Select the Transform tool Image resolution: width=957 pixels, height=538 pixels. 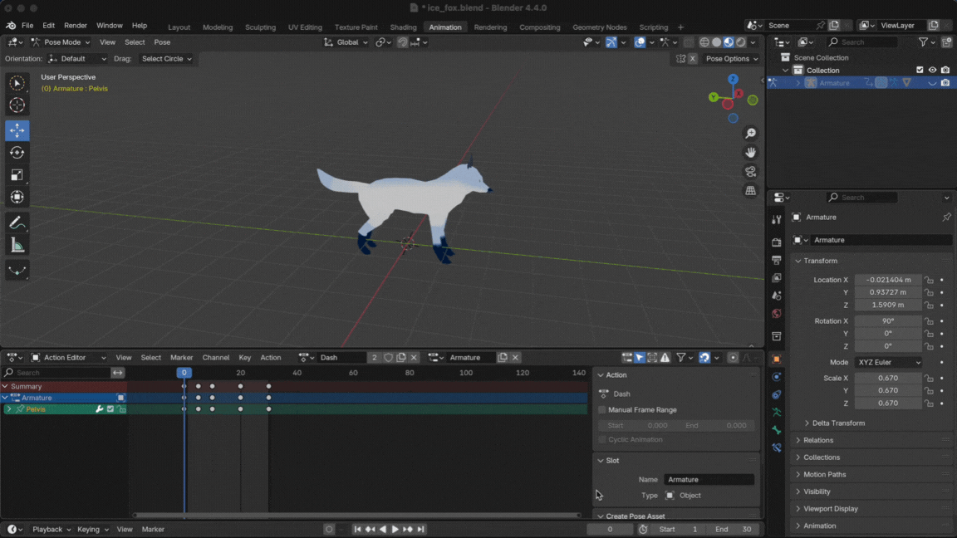click(x=17, y=197)
